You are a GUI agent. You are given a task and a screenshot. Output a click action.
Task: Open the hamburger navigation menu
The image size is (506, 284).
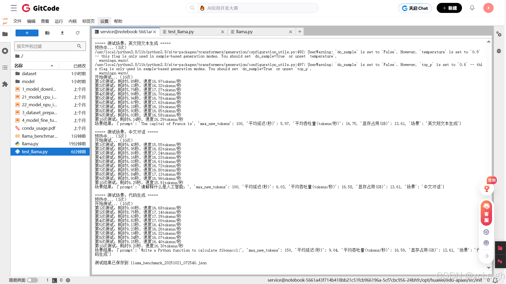(x=14, y=8)
